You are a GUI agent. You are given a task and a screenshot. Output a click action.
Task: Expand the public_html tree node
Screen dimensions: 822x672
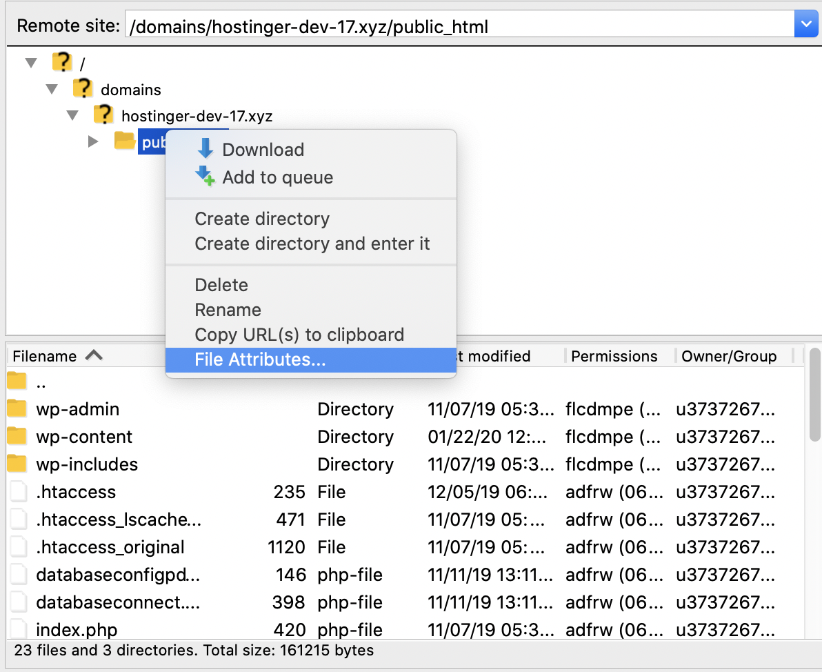pos(94,142)
